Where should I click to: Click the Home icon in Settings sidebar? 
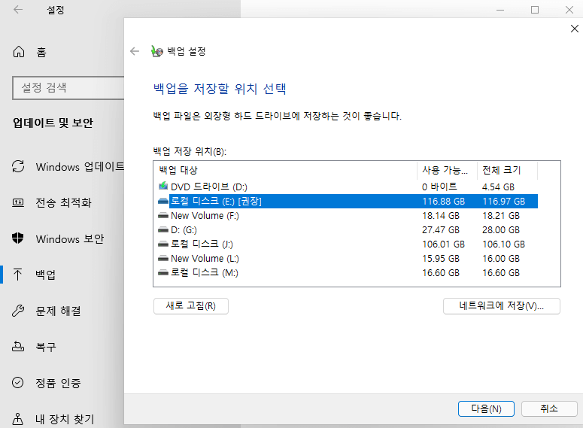coord(19,52)
